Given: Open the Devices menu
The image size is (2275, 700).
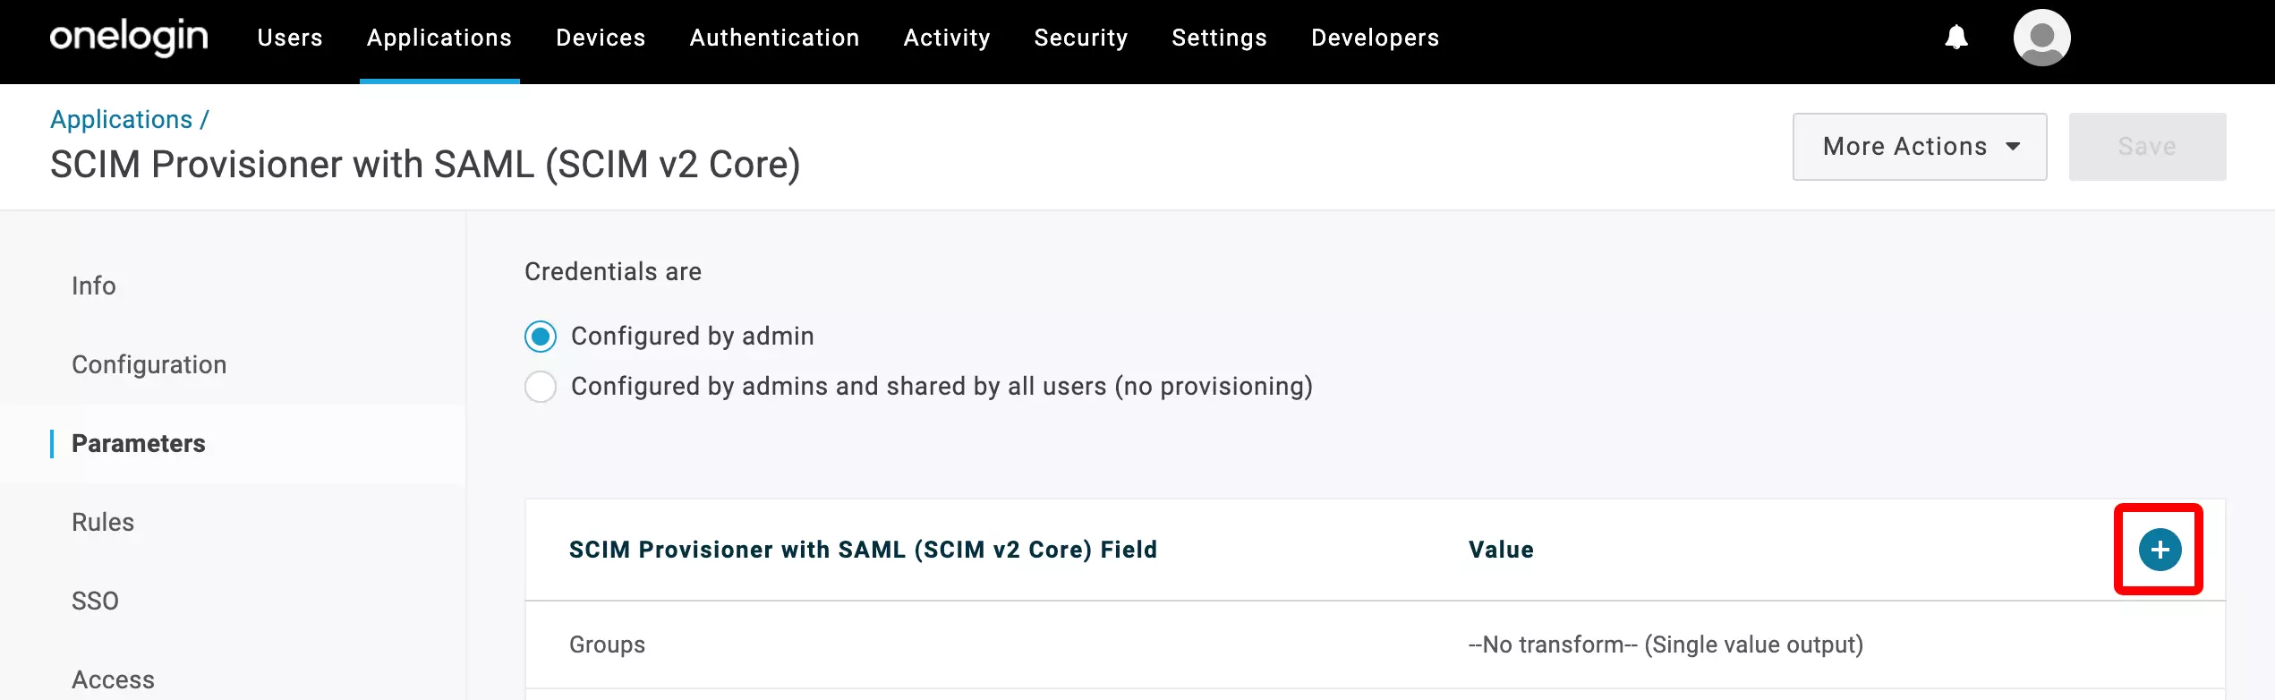Looking at the screenshot, I should [x=601, y=38].
